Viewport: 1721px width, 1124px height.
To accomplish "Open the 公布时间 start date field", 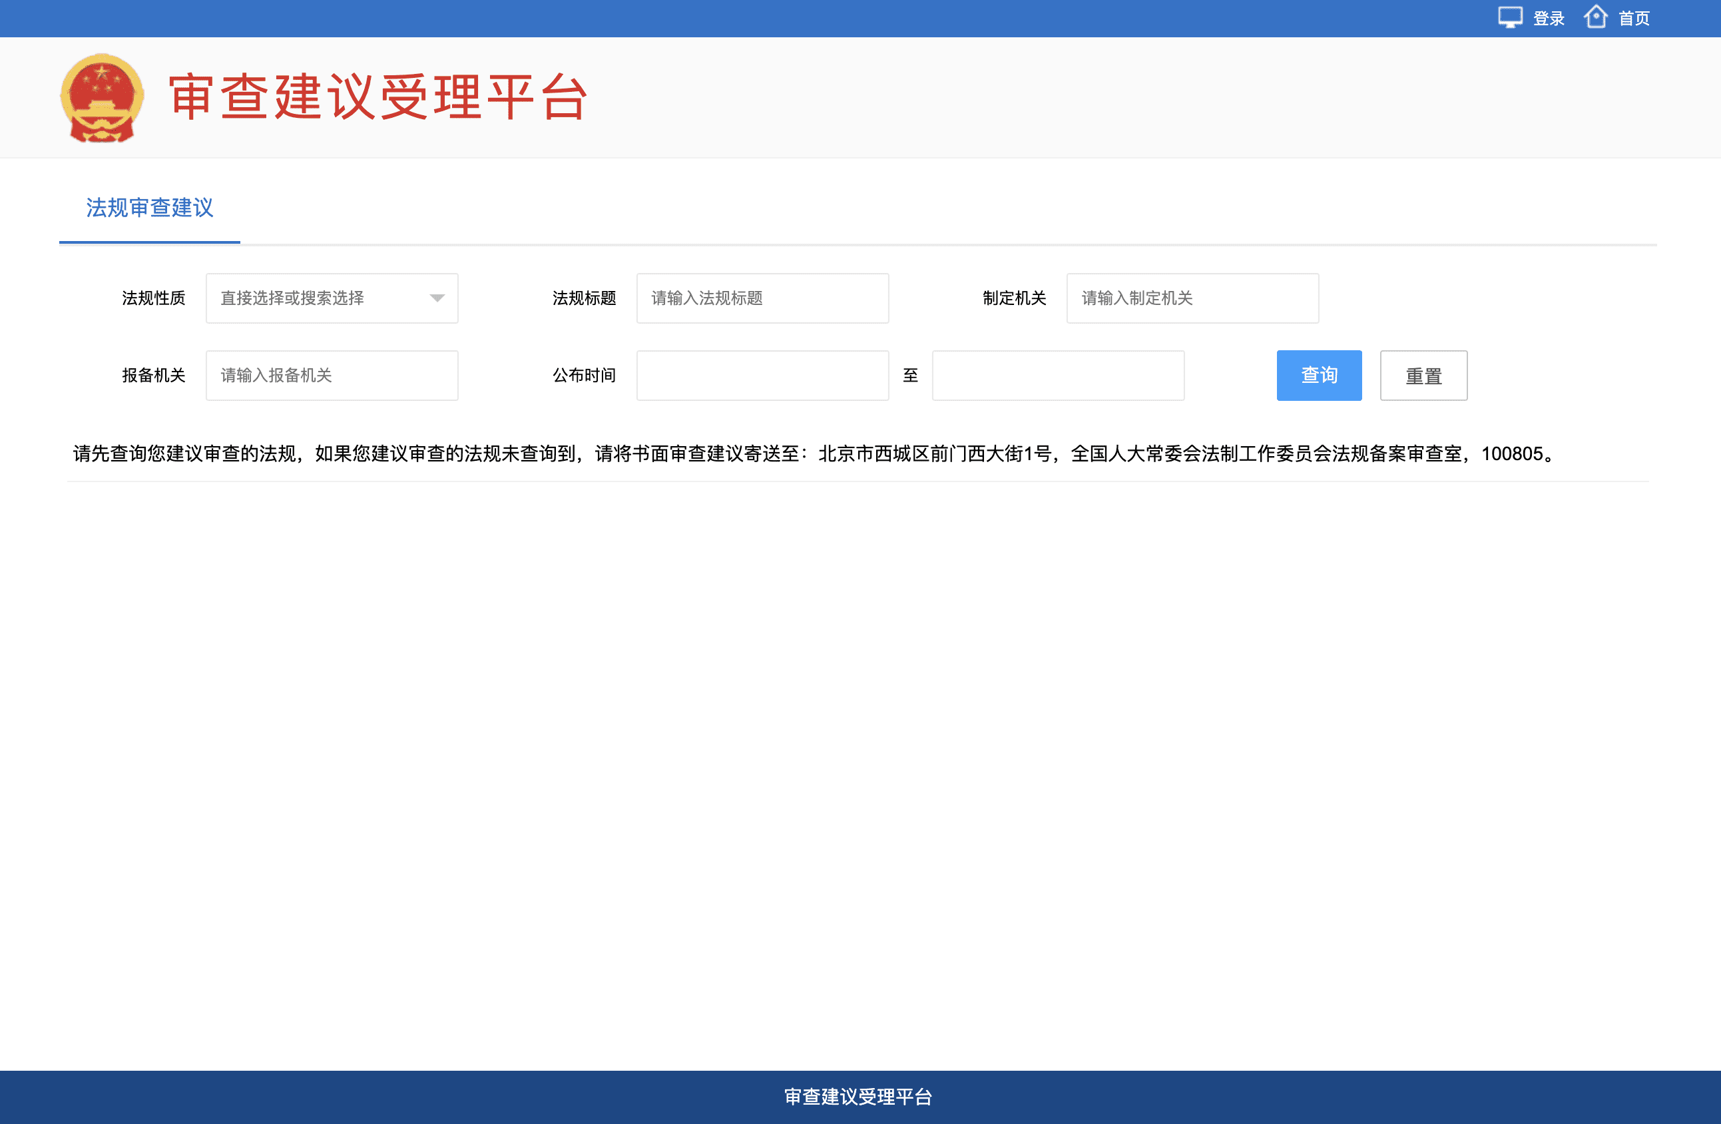I will click(762, 376).
